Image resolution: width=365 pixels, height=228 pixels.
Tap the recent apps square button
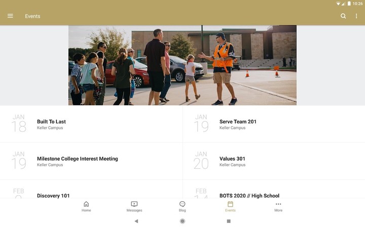[x=229, y=221]
